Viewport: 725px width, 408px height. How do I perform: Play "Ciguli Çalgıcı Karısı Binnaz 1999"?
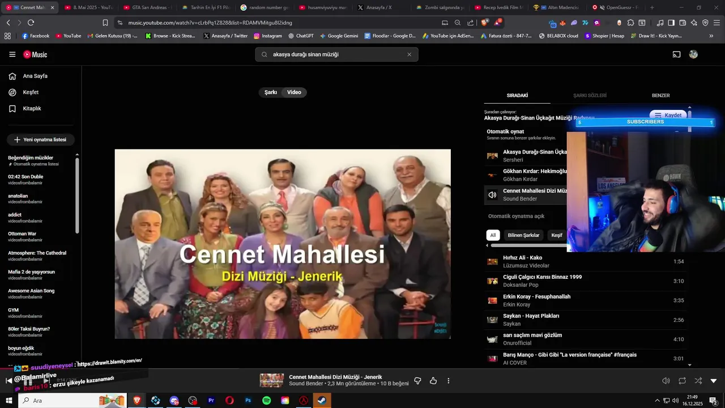tap(586, 281)
